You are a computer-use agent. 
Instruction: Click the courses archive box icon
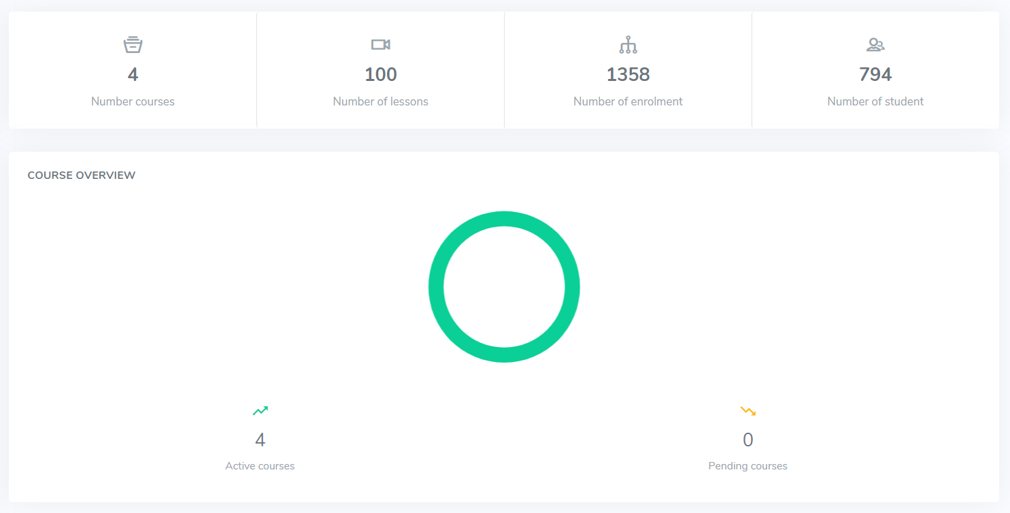(133, 45)
